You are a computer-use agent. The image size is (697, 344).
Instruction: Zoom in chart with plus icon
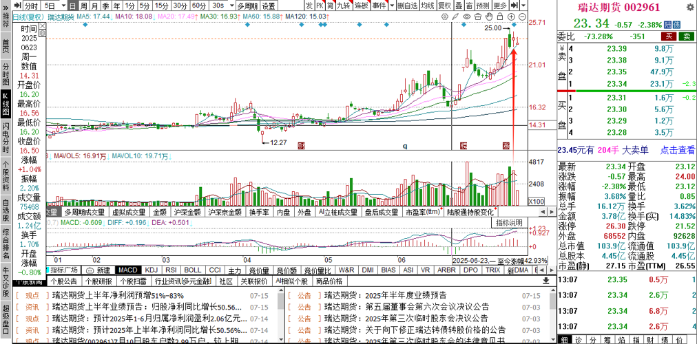[x=511, y=17]
